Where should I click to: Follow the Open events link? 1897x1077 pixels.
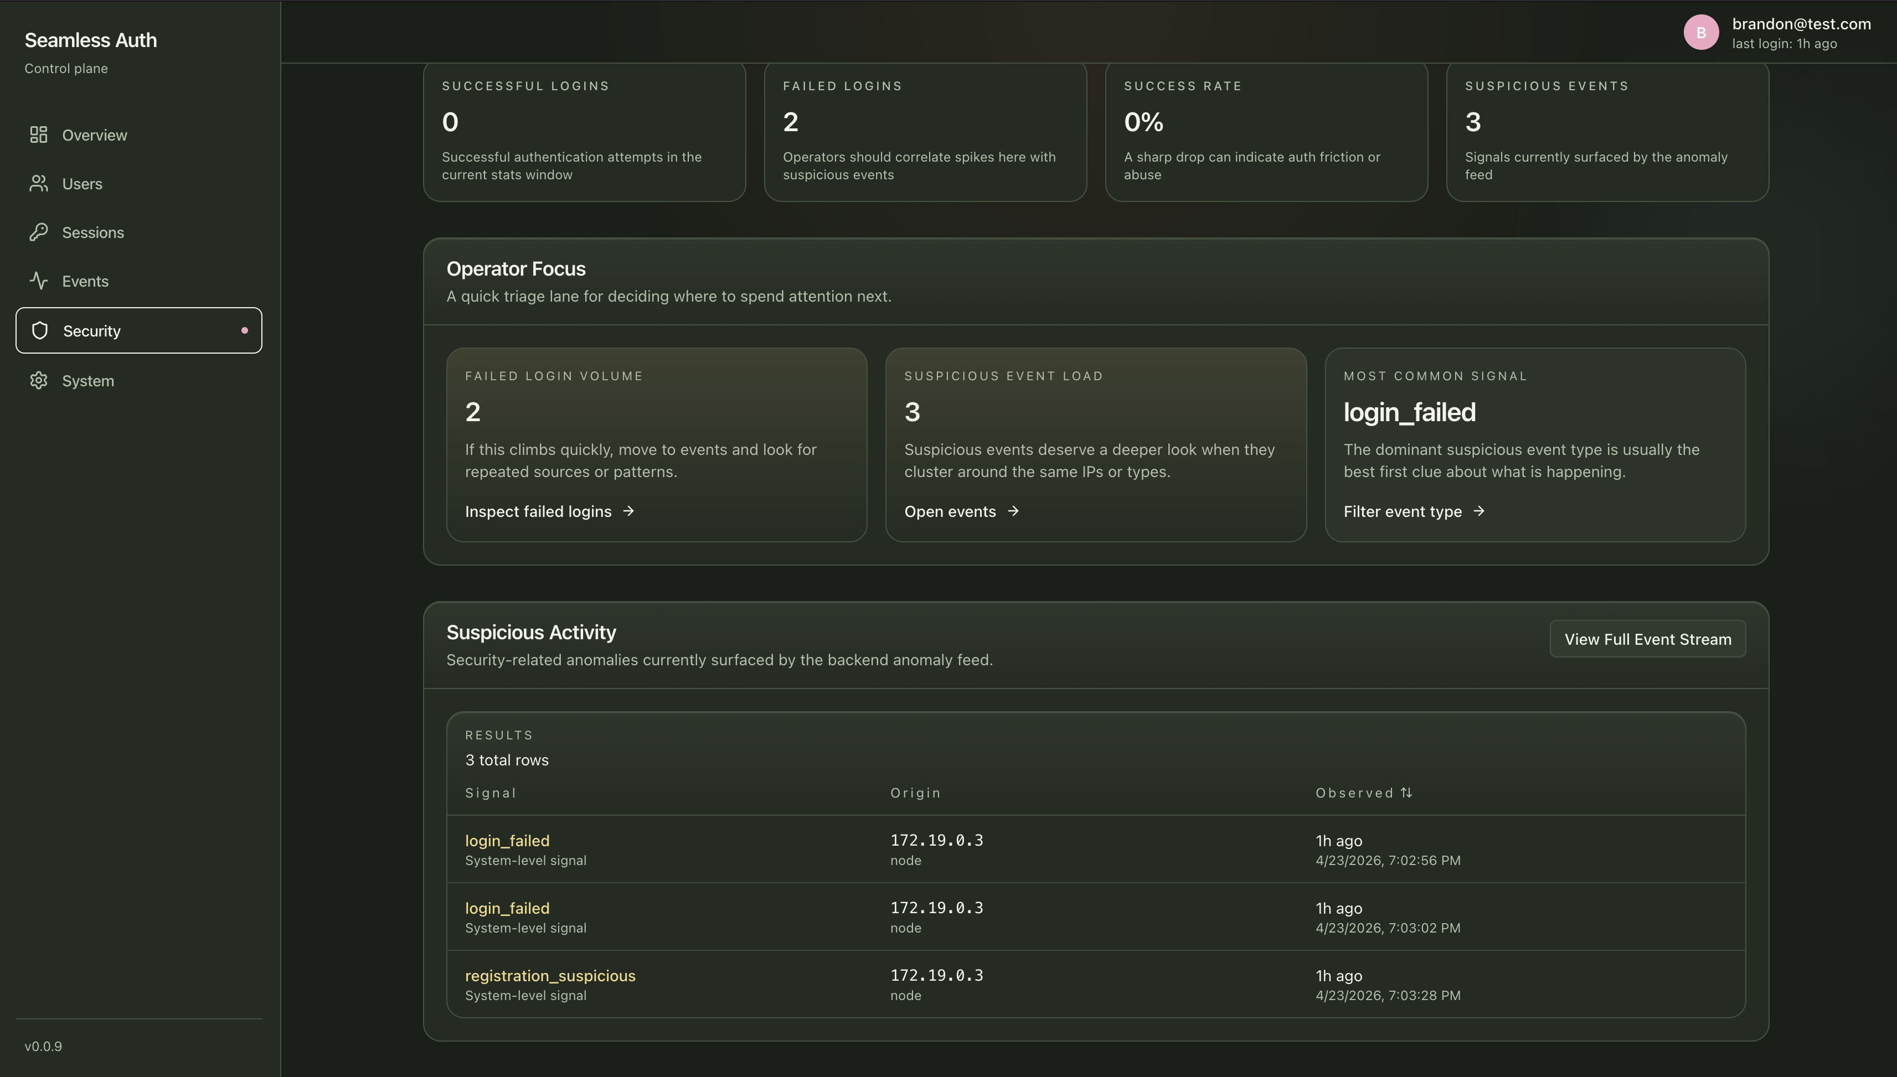[962, 511]
